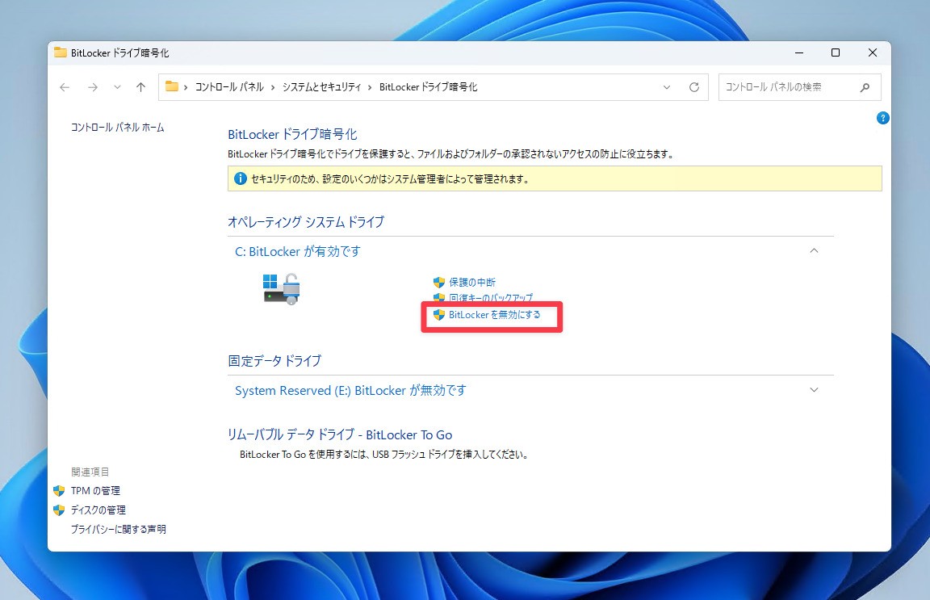This screenshot has height=600, width=930.
Task: Go forward with the forward arrow
Action: click(x=93, y=87)
